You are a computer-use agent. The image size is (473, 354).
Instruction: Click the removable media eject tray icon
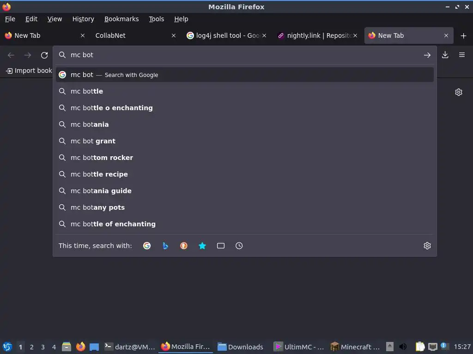click(390, 347)
